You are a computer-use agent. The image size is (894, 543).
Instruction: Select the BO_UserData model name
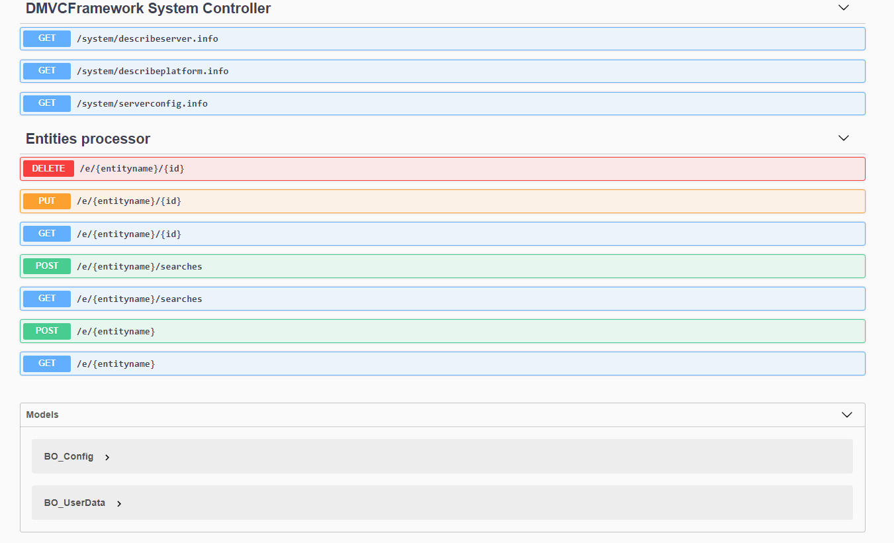pyautogui.click(x=75, y=503)
